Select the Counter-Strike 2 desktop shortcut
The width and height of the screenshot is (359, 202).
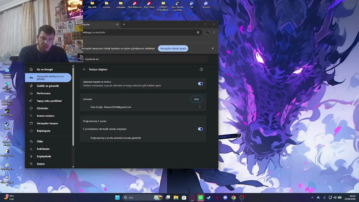point(7,154)
